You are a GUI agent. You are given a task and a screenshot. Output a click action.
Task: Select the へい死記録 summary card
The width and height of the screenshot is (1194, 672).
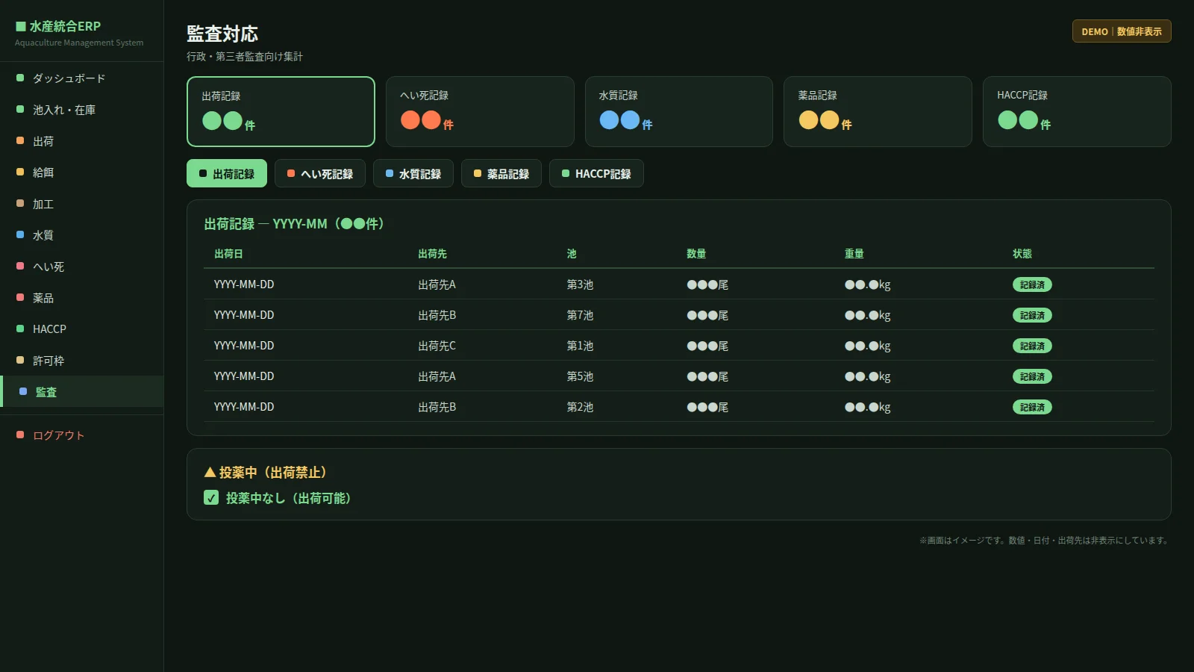480,111
